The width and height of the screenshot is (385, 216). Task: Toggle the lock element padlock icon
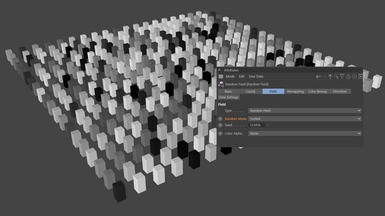(348, 76)
